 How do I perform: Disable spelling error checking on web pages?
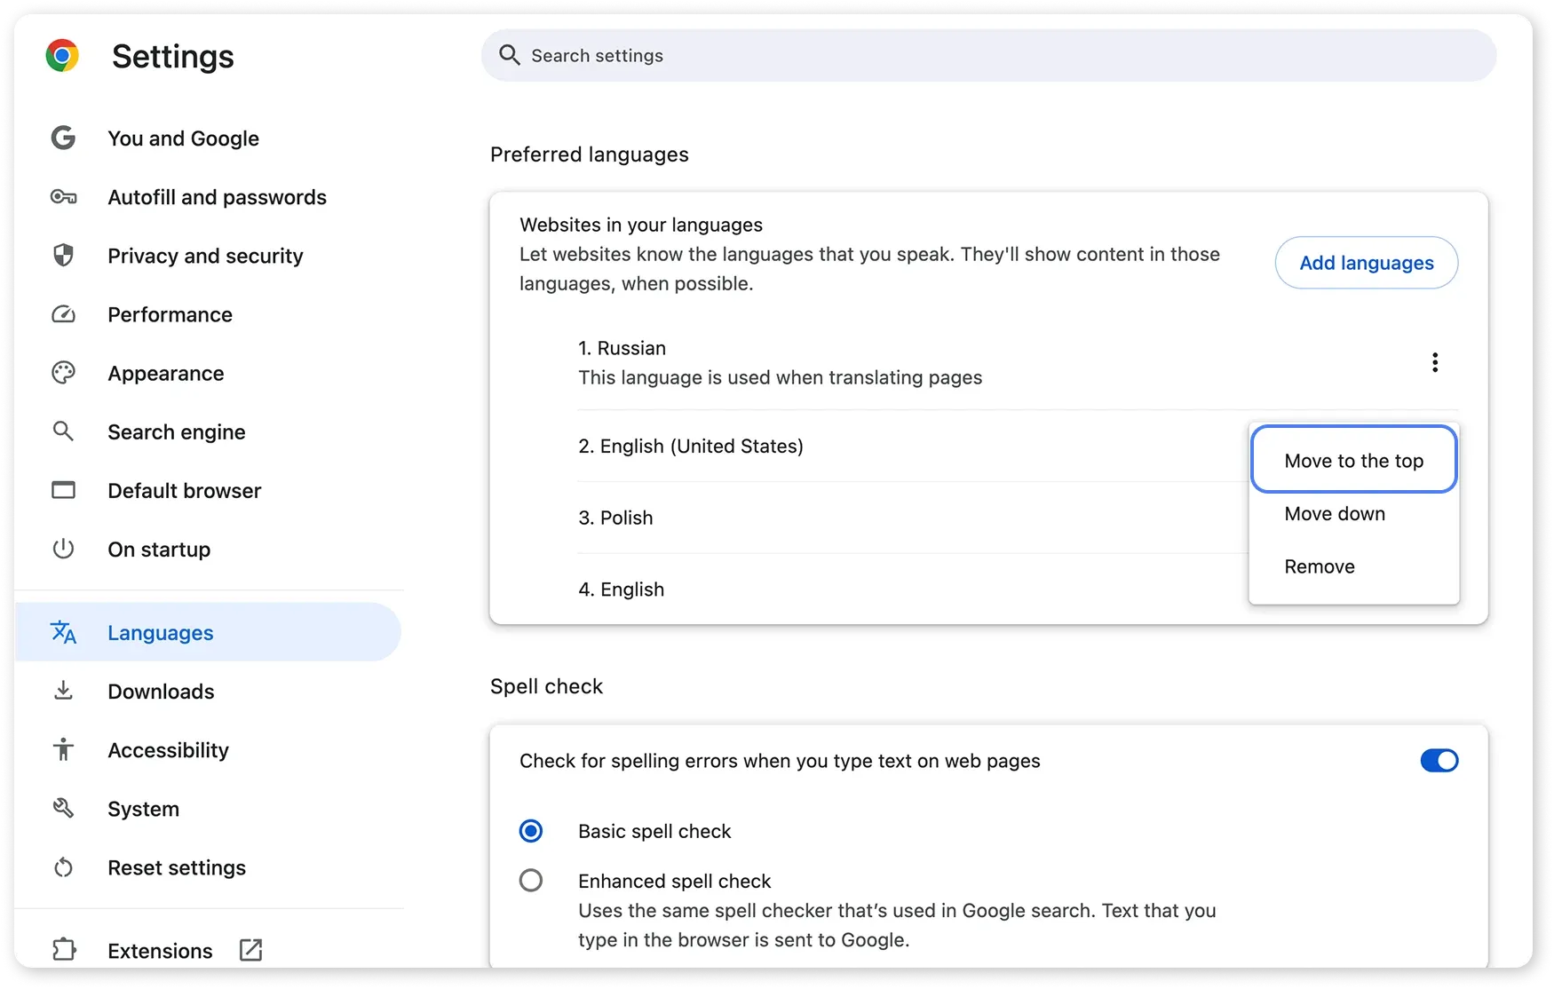[1438, 761]
